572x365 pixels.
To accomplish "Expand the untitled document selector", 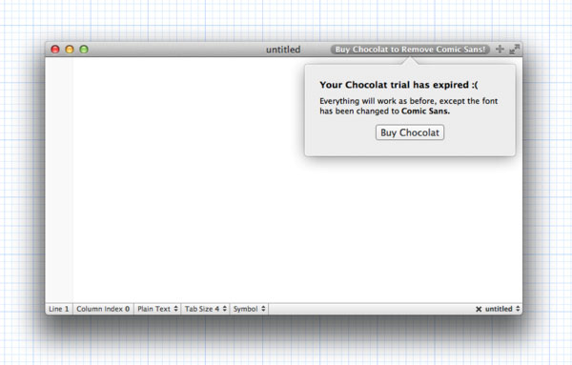I will 502,309.
